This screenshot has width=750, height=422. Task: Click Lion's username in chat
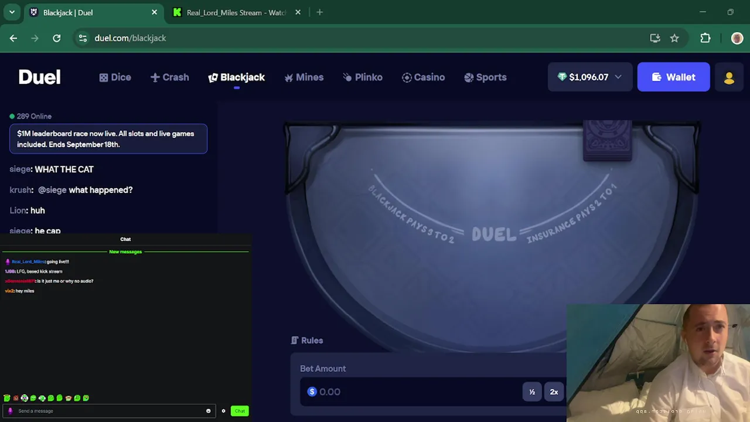[18, 210]
